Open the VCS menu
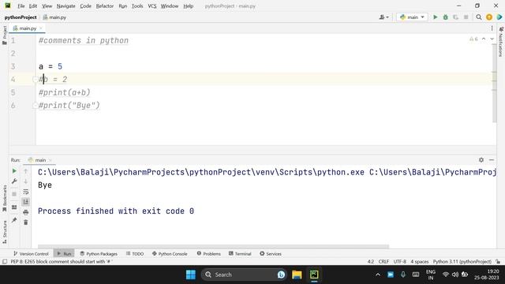 [x=152, y=6]
